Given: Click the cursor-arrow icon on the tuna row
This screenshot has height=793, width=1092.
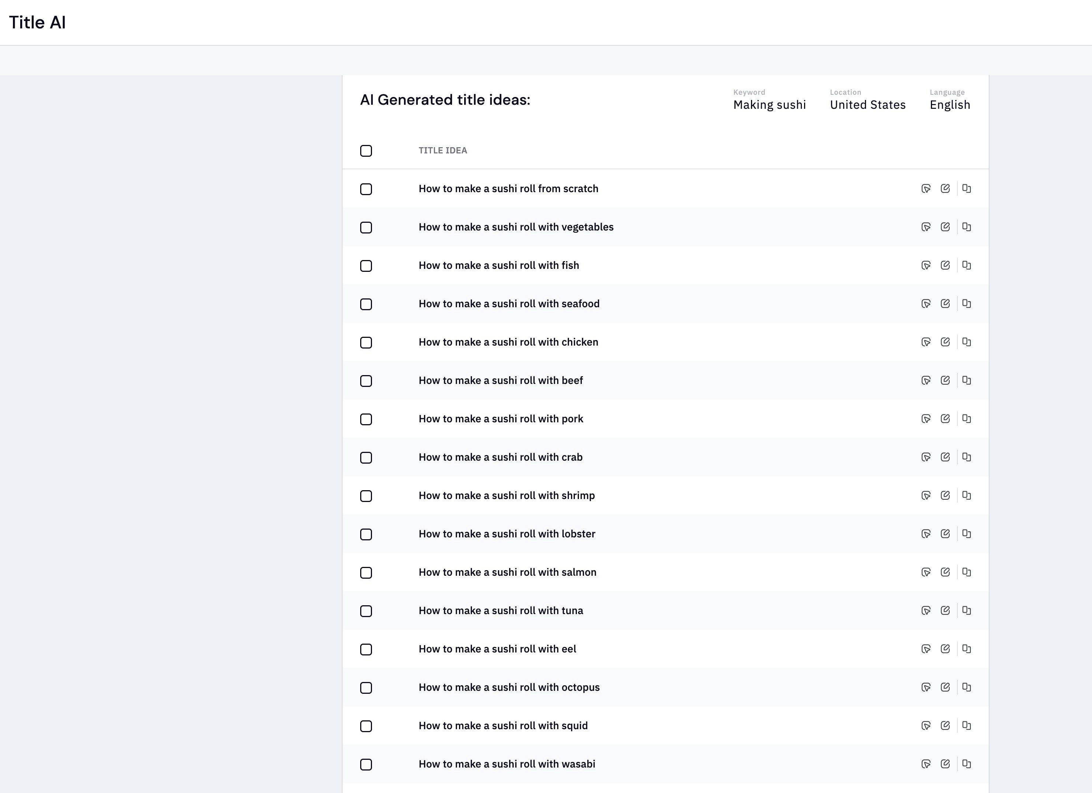Looking at the screenshot, I should [x=925, y=611].
